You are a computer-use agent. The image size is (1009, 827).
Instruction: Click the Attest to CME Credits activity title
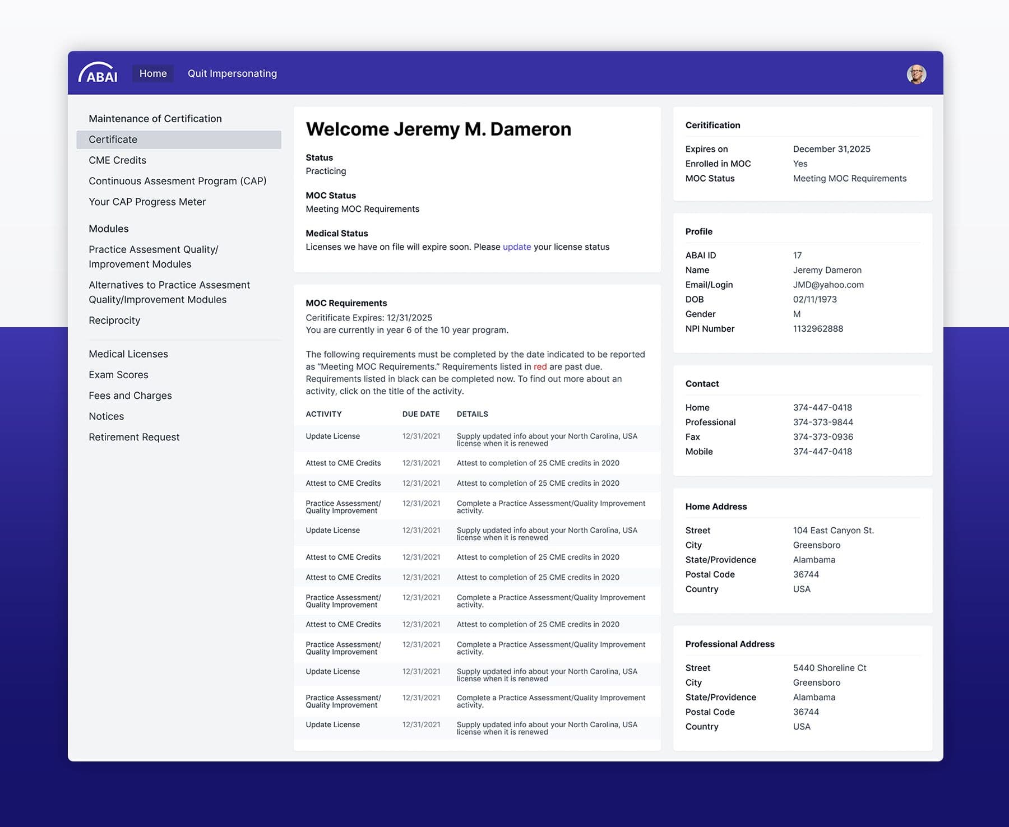343,463
